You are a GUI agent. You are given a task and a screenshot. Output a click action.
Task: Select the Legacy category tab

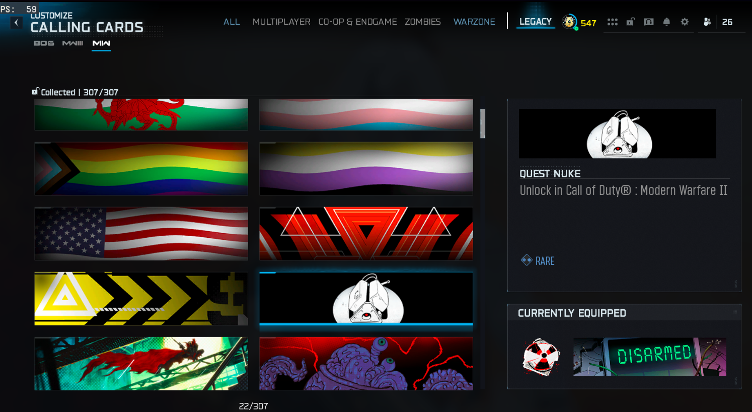click(x=536, y=22)
